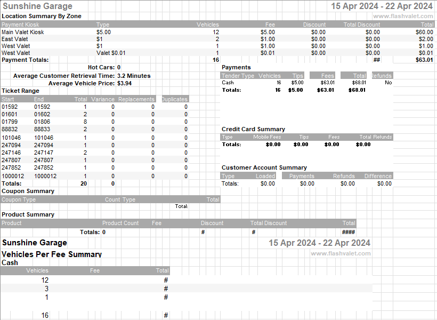The height and width of the screenshot is (320, 437).
Task: Click the Valet $0.01 type cell
Action: [x=111, y=53]
